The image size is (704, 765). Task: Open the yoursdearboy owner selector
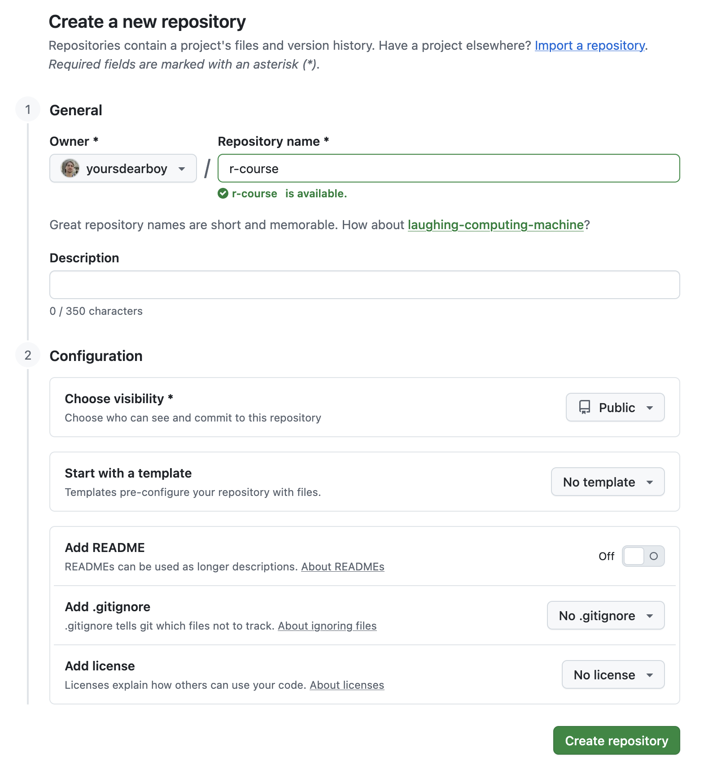tap(123, 168)
